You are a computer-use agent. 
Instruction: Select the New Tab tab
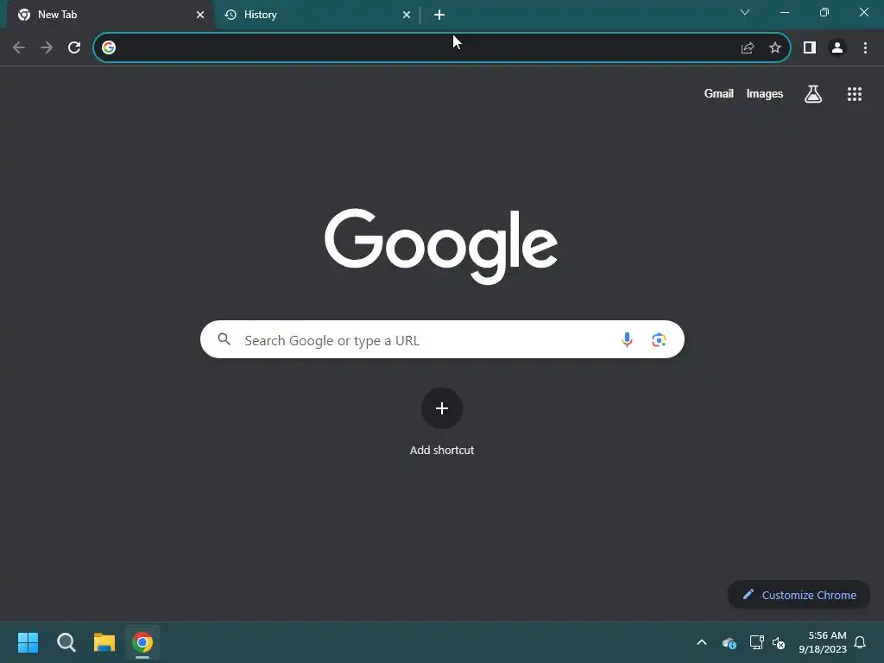[x=110, y=15]
